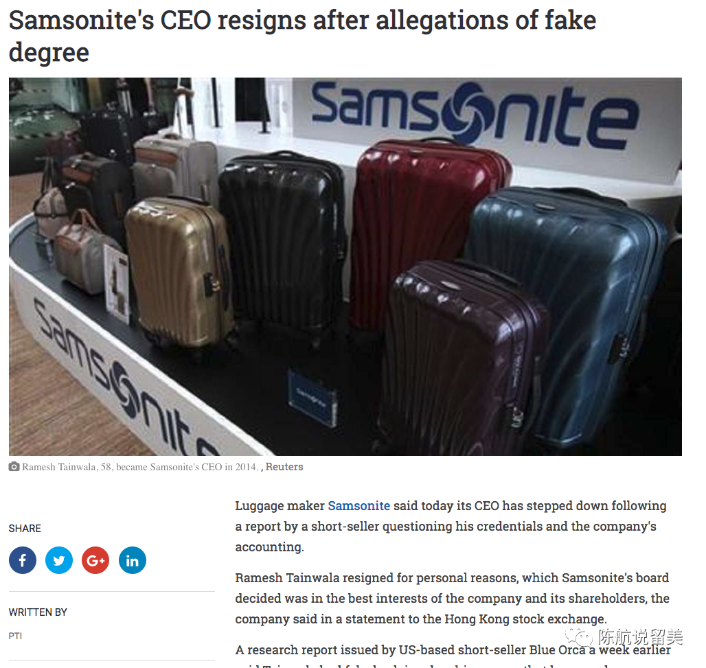This screenshot has width=706, height=668.
Task: Click the Samsonite luggage display photo
Action: [x=345, y=266]
